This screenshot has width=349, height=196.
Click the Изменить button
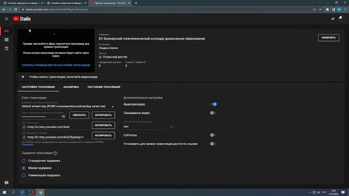328,38
